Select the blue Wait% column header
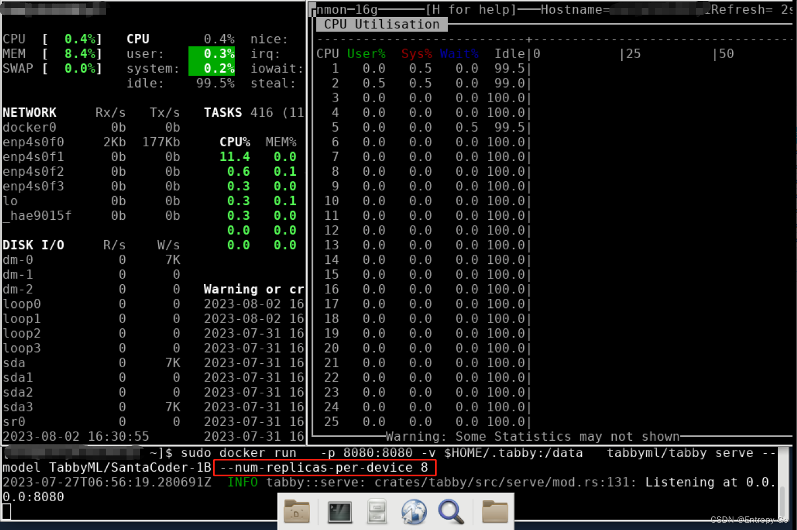 (x=459, y=53)
